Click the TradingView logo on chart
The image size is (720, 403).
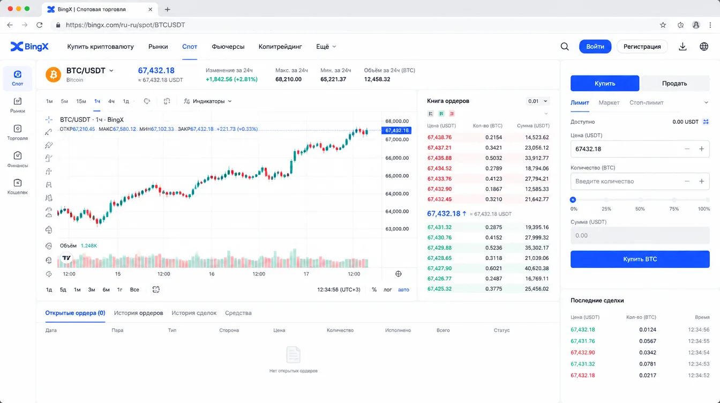click(x=66, y=258)
